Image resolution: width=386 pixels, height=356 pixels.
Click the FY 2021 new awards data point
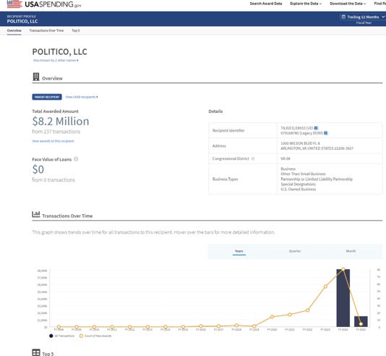point(290,315)
